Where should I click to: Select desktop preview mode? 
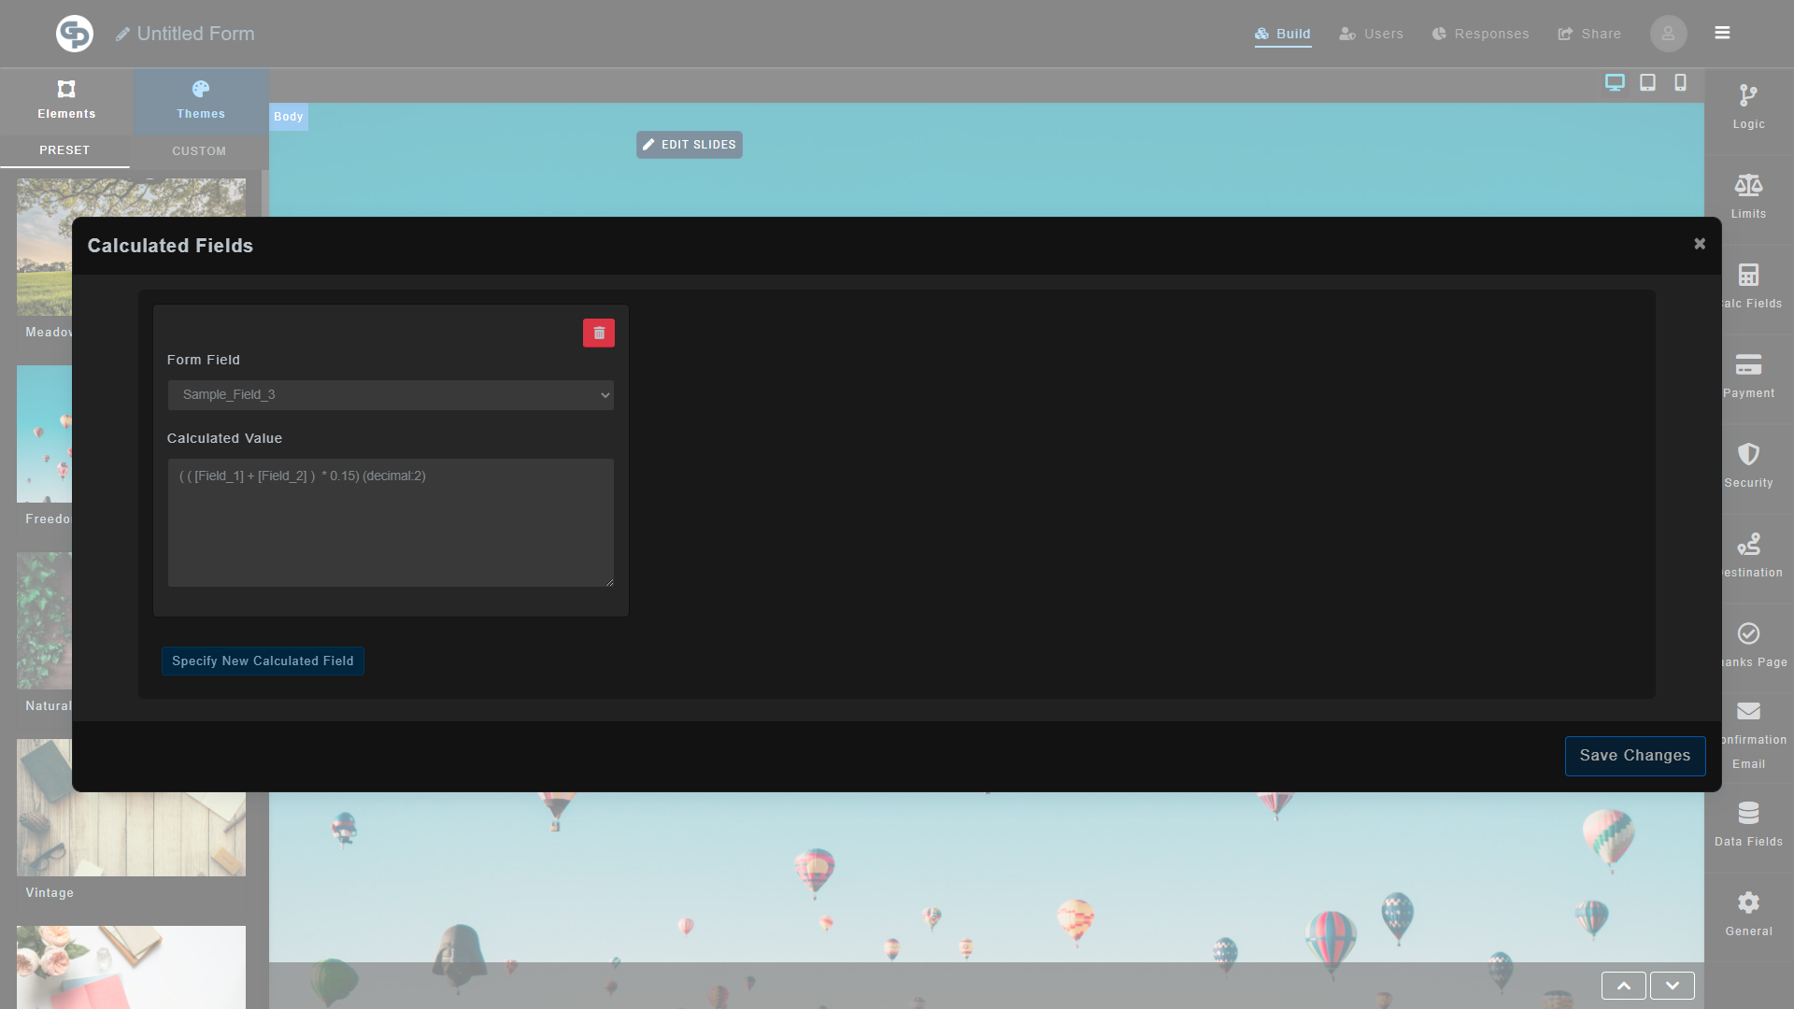pyautogui.click(x=1615, y=83)
